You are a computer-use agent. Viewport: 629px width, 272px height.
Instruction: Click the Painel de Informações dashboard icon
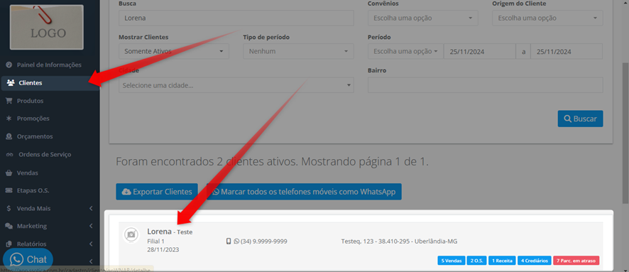pos(9,65)
